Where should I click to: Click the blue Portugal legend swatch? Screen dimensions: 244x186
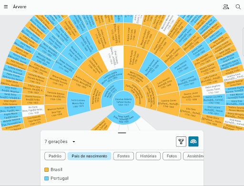coord(46,178)
